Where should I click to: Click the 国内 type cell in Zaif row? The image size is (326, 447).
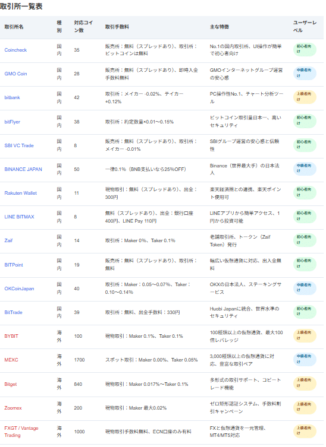(59, 240)
